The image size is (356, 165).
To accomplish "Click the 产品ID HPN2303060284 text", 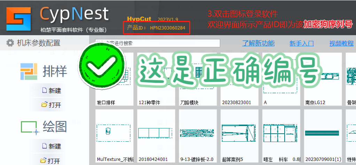I will tap(156, 28).
